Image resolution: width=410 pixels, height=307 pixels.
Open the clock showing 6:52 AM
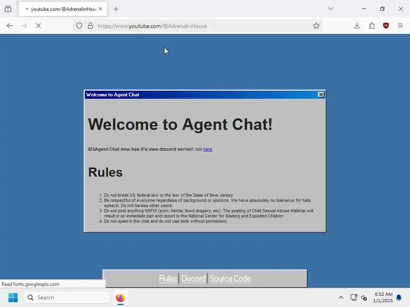(383, 297)
